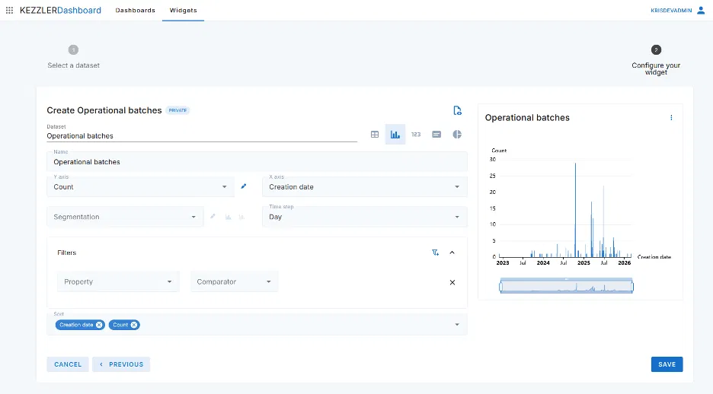The width and height of the screenshot is (713, 394).
Task: Delete the filter row with X
Action: click(452, 282)
